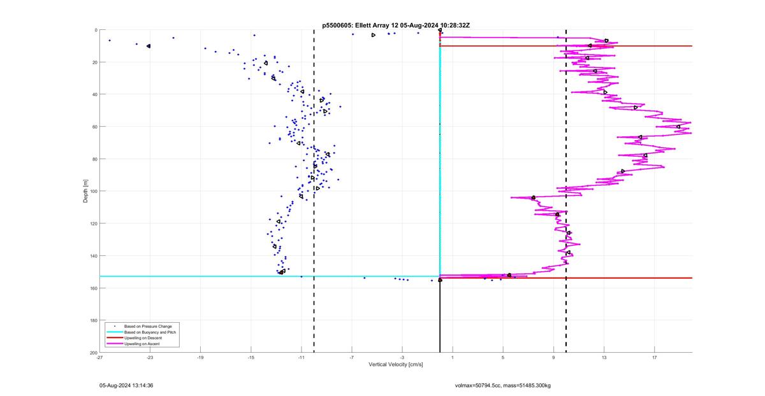Click the y-axis tick label '60'
The image size is (765, 396).
tap(94, 127)
